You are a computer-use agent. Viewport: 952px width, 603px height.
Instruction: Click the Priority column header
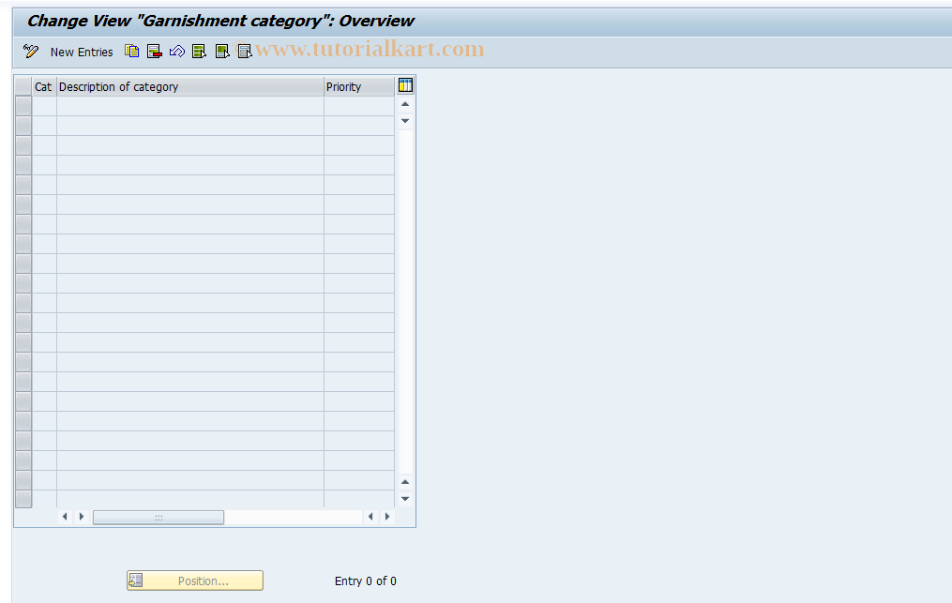pyautogui.click(x=359, y=87)
